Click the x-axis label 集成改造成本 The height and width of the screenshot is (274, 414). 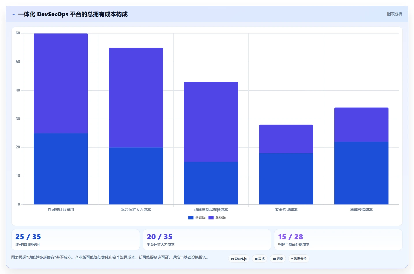point(361,210)
